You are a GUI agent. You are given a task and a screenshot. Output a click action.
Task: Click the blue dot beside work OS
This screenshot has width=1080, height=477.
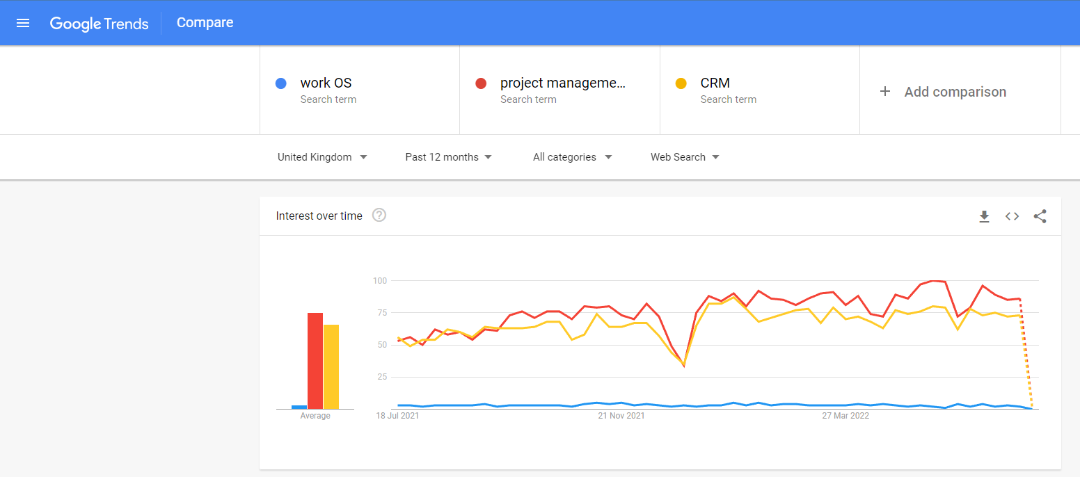(x=281, y=83)
